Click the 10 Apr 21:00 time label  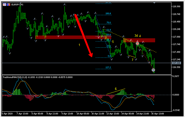pos(98,114)
